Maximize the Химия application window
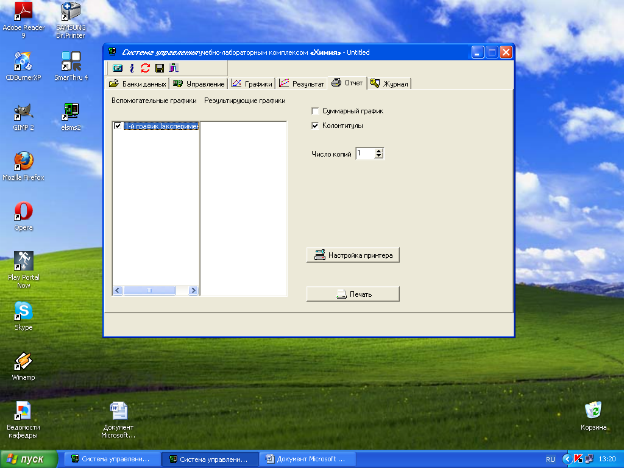 point(492,52)
